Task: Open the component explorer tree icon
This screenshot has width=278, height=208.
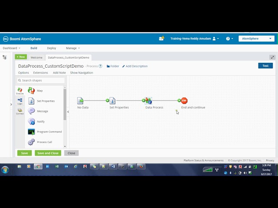Action: (5, 57)
